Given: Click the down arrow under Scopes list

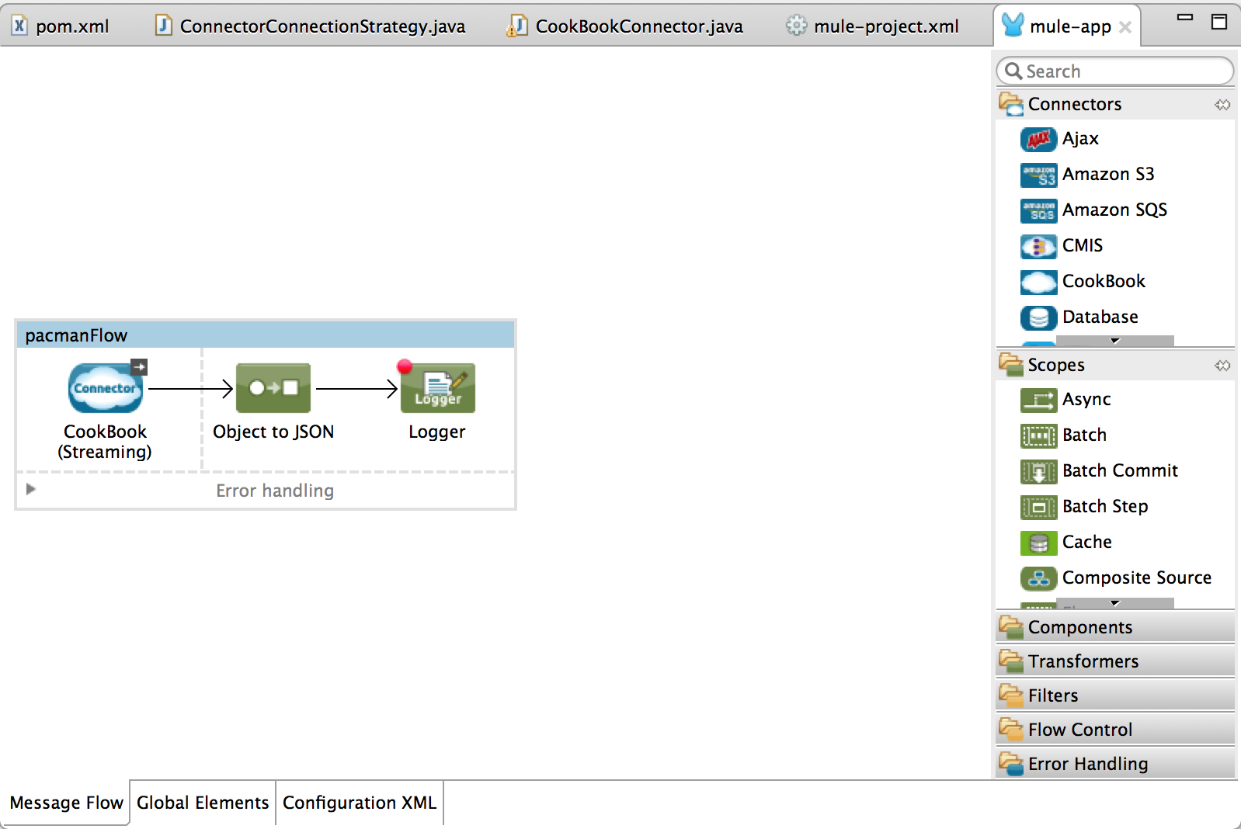Looking at the screenshot, I should pyautogui.click(x=1115, y=603).
